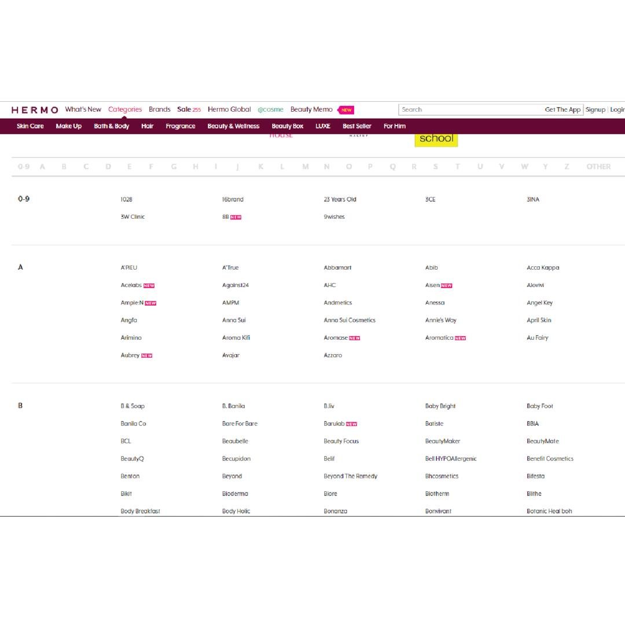625x625 pixels.
Task: Open the 3W Clinic brand
Action: coord(133,217)
